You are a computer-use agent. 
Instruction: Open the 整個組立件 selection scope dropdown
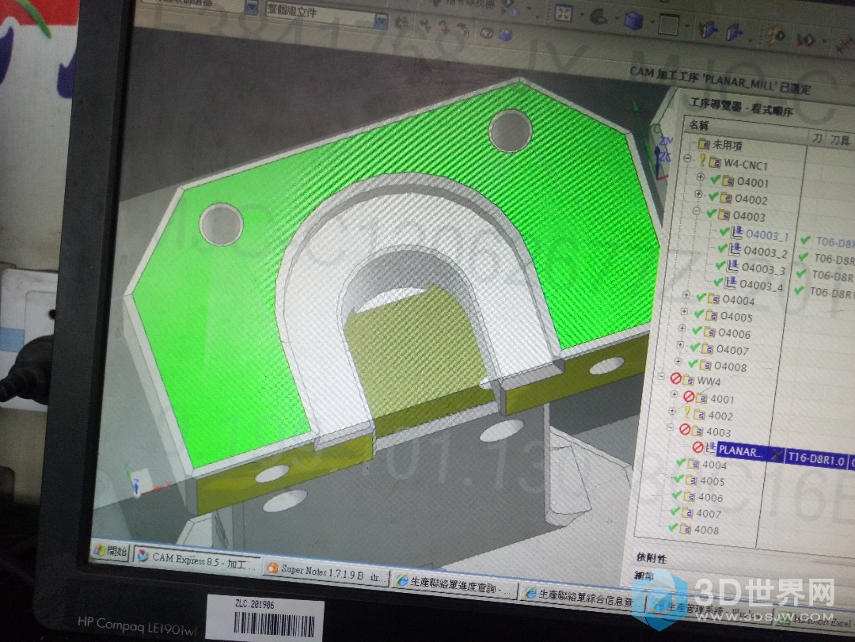click(381, 21)
